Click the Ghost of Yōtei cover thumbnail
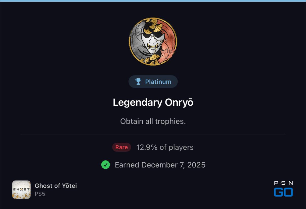Screen dimensions: 306x209 (x=21, y=189)
